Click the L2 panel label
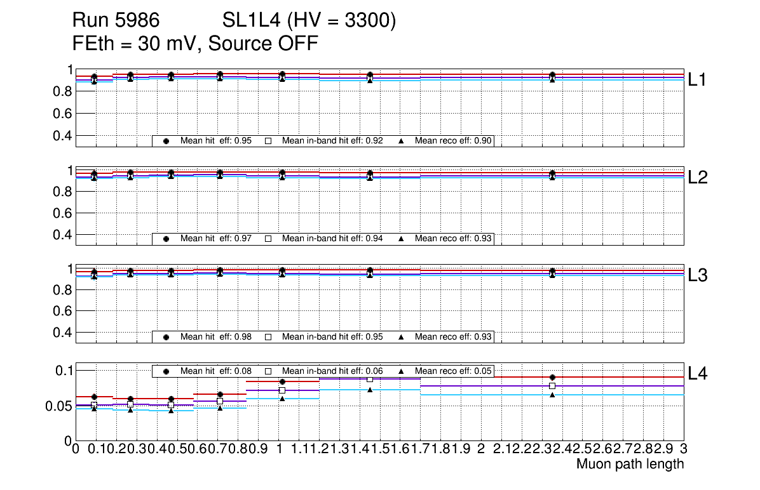760x490 pixels. 698,178
